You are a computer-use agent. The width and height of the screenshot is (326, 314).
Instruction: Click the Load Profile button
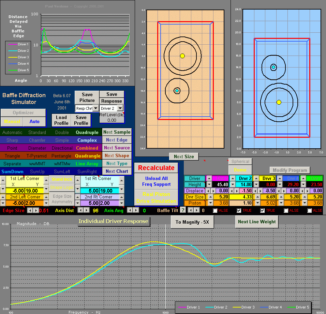[x=61, y=120]
